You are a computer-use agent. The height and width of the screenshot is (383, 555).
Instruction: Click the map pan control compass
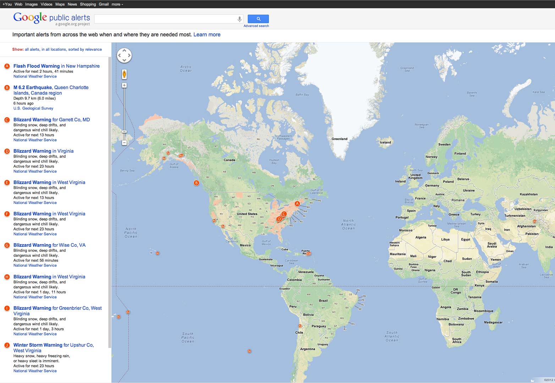pos(124,55)
